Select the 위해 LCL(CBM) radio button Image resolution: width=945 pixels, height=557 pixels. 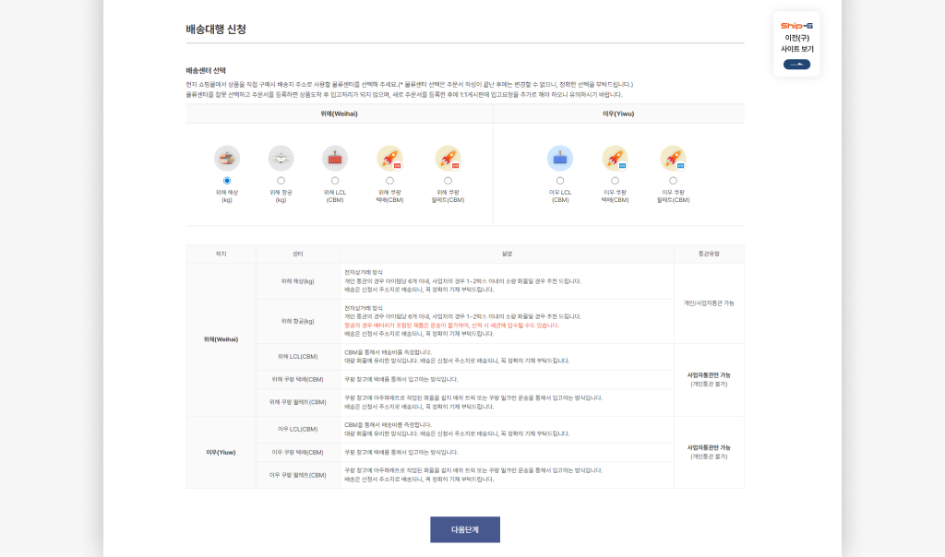click(x=335, y=181)
